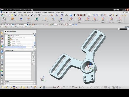129x97 pixels.
Task: Select the Trim Body tool
Action: point(45,19)
